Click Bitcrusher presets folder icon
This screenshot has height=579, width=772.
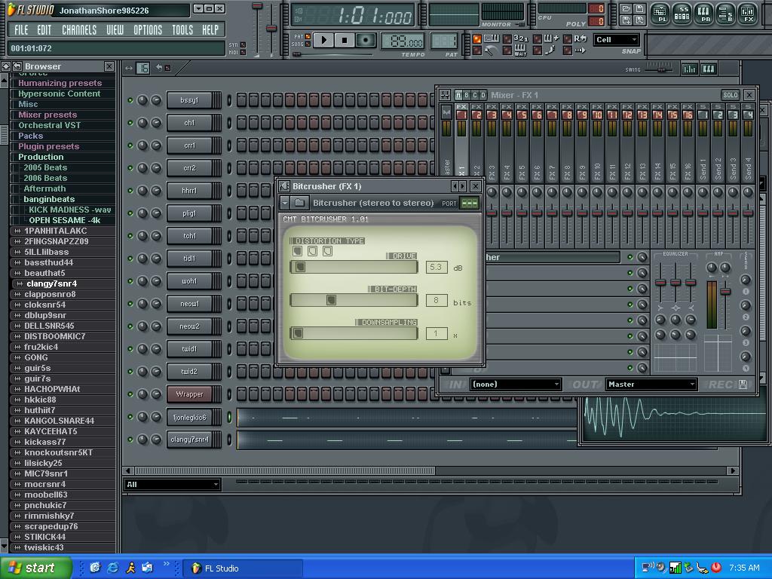299,202
